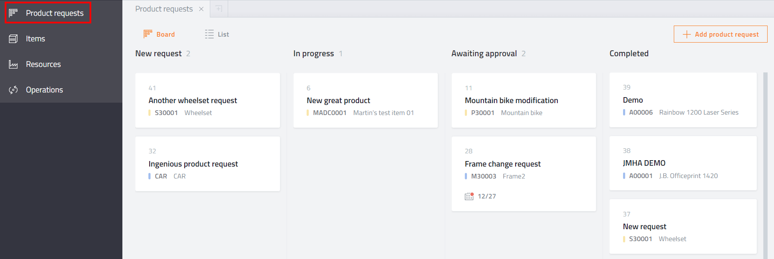Click the Resources chart icon
This screenshot has width=774, height=259.
click(13, 64)
